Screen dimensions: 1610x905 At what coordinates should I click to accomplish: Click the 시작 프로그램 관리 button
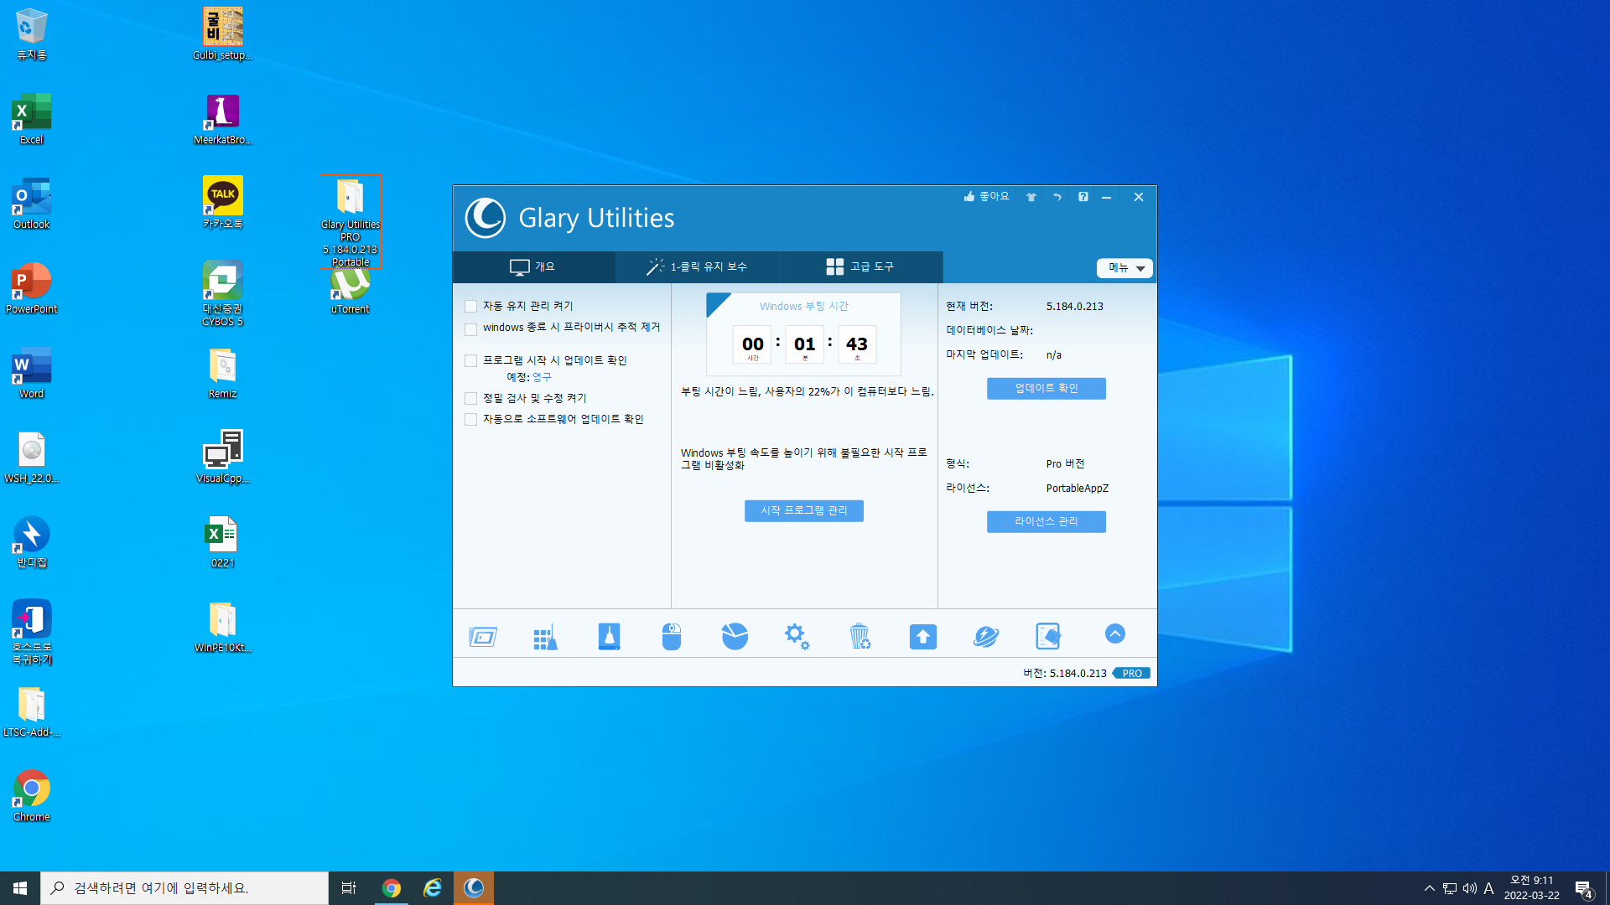point(804,511)
